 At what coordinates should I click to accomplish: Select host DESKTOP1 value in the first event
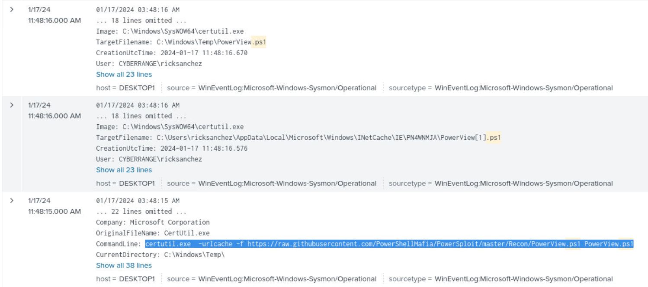137,88
